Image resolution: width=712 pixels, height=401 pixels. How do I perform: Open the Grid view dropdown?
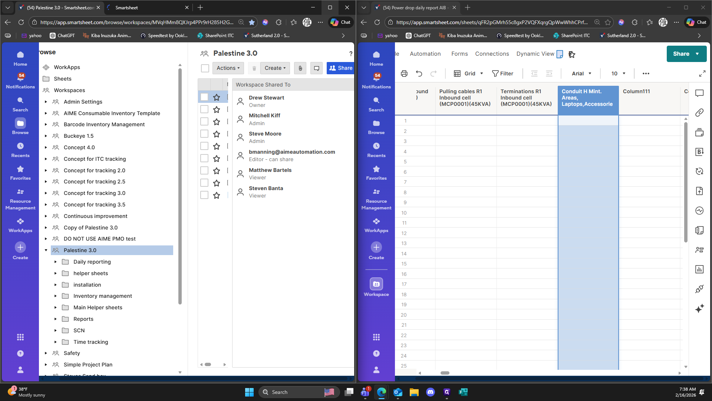pos(469,74)
